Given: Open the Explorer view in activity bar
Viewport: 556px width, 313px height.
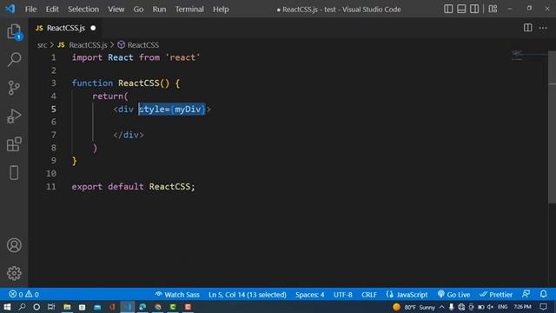Looking at the screenshot, I should pyautogui.click(x=14, y=31).
